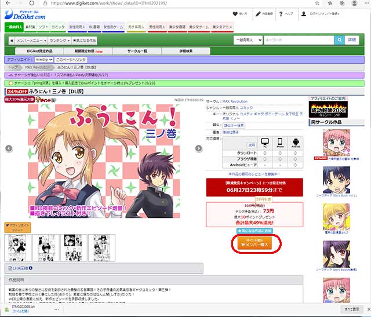This screenshot has width=371, height=317.
Task: Open サークル一覧 menu item
Action: pyautogui.click(x=137, y=51)
